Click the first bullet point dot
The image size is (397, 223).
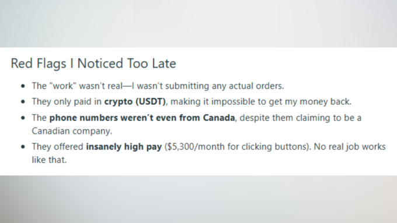[x=23, y=86]
